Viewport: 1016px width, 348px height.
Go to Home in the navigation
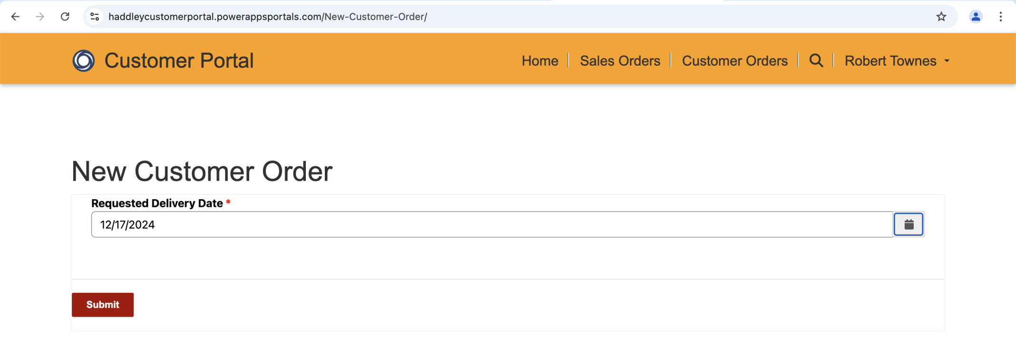pyautogui.click(x=540, y=61)
